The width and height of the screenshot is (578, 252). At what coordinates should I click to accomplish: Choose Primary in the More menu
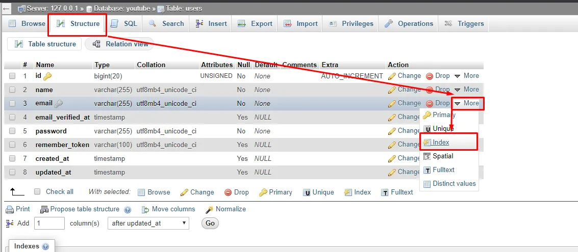440,115
